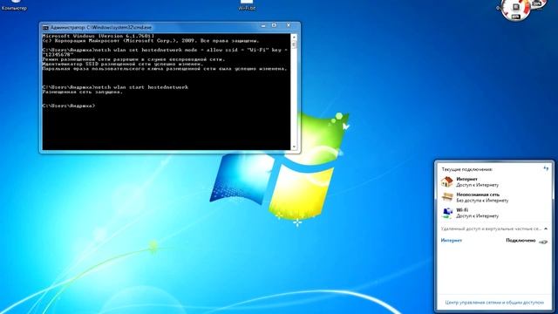Screen dimensions: 558x314
Task: Click the Неопознанная сеть network name
Action: click(x=478, y=195)
